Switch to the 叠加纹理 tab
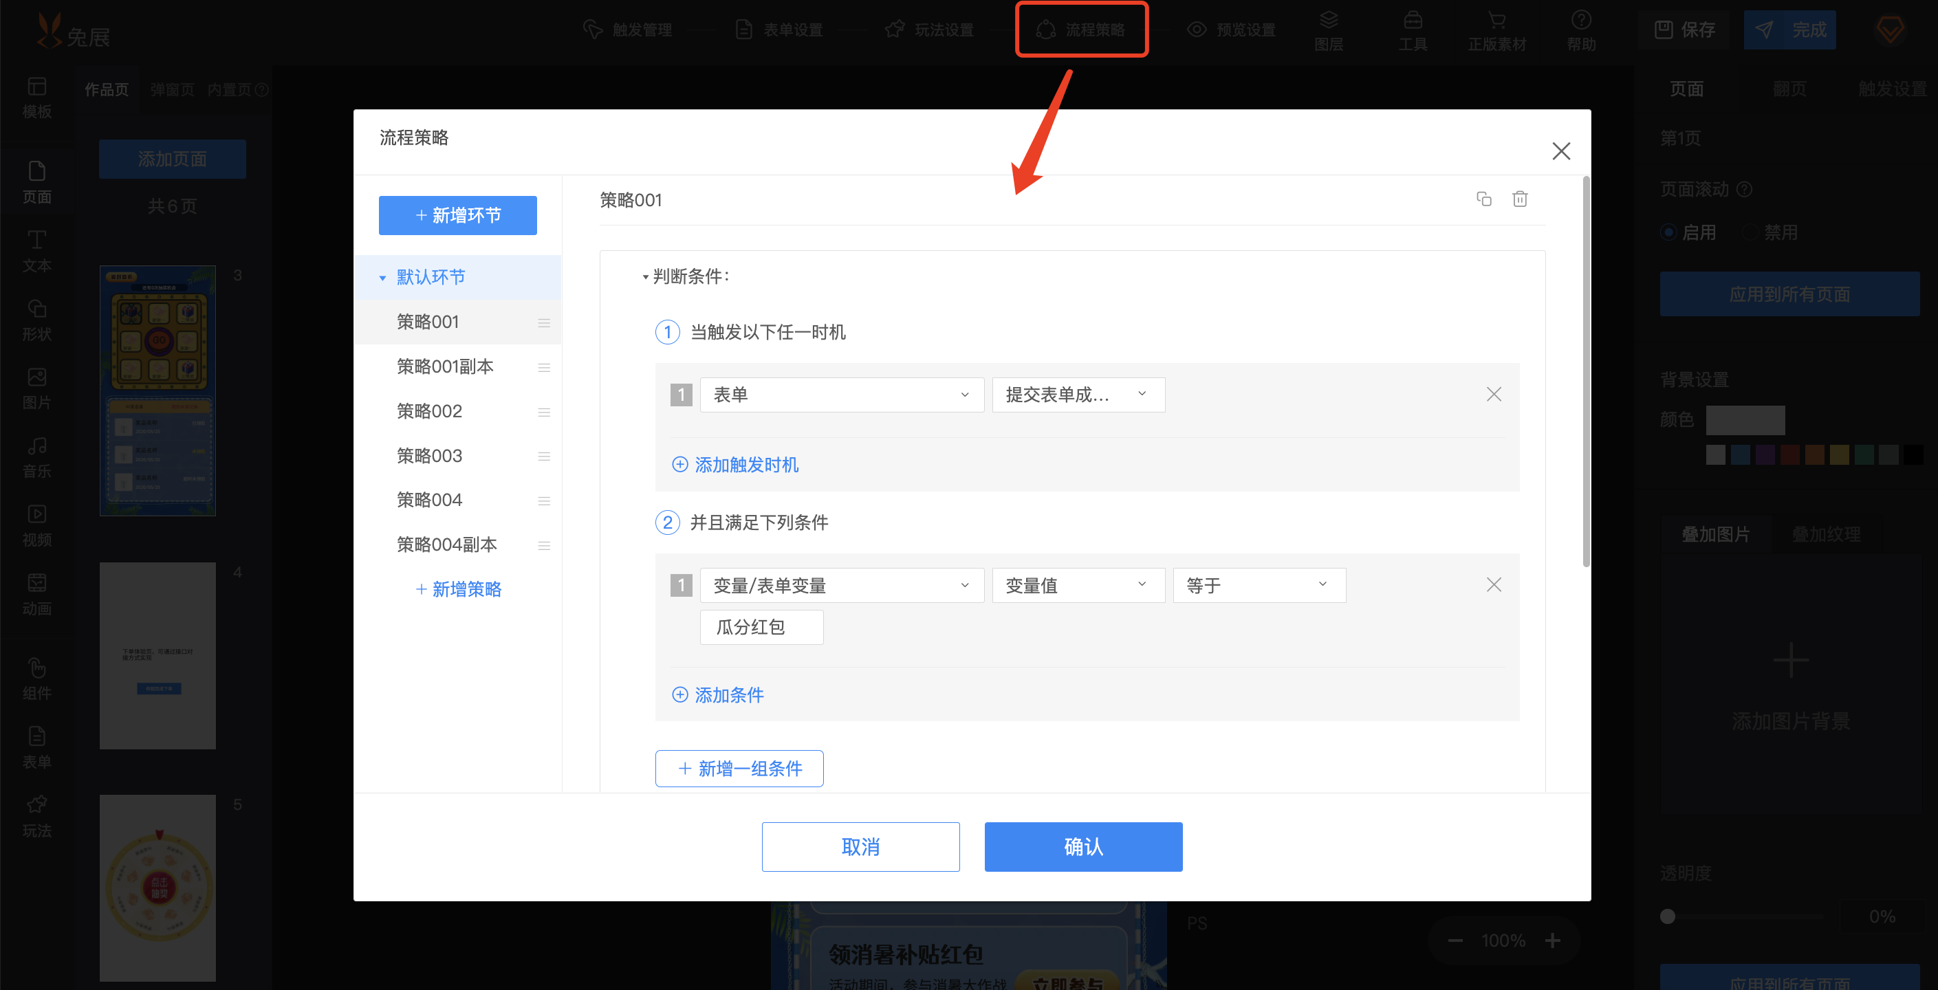The width and height of the screenshot is (1938, 990). 1826,535
